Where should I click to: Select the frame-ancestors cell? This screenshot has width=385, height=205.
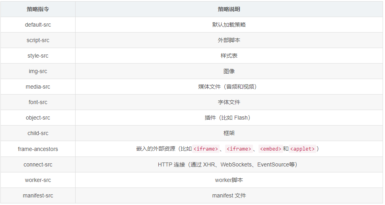point(38,149)
